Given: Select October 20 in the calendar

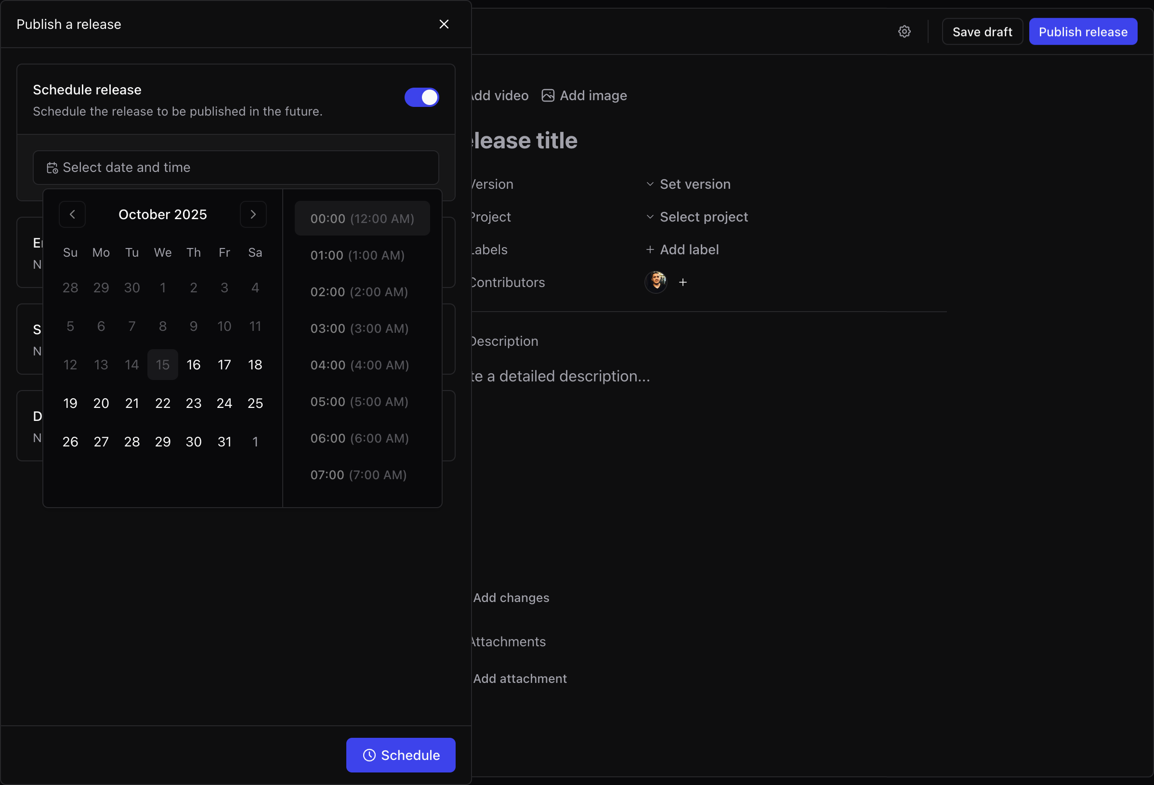Looking at the screenshot, I should click(x=101, y=403).
